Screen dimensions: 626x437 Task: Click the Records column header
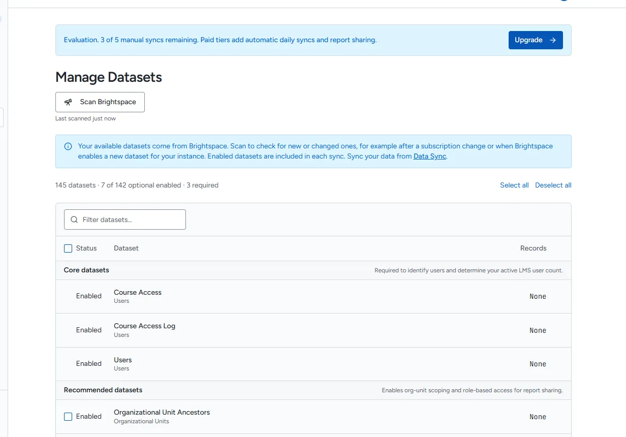(534, 248)
